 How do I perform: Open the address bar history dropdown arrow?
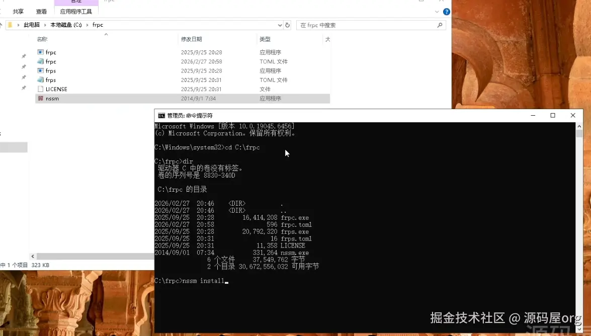click(x=279, y=25)
